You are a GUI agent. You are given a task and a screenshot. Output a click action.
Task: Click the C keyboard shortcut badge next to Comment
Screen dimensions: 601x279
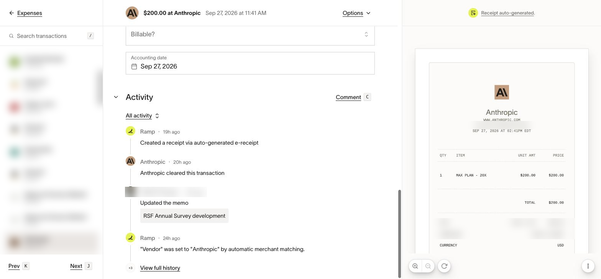[367, 97]
